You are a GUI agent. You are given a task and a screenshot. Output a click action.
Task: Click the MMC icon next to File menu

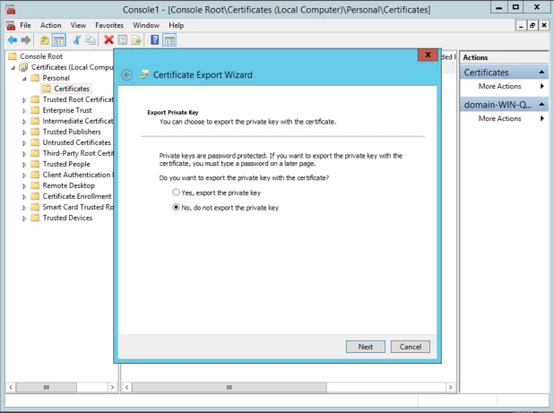(x=11, y=25)
